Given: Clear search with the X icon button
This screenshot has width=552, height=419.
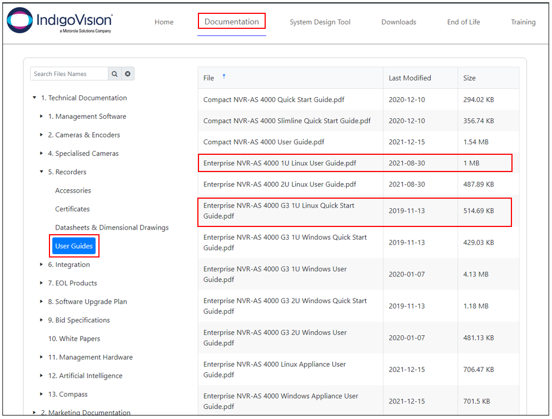Looking at the screenshot, I should click(x=127, y=74).
